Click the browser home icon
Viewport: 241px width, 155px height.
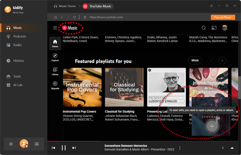coord(55,17)
